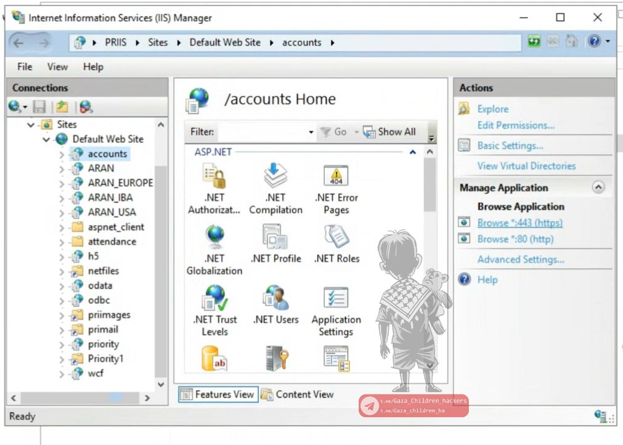Open the Filter dropdown arrow
The width and height of the screenshot is (623, 445).
(x=311, y=132)
